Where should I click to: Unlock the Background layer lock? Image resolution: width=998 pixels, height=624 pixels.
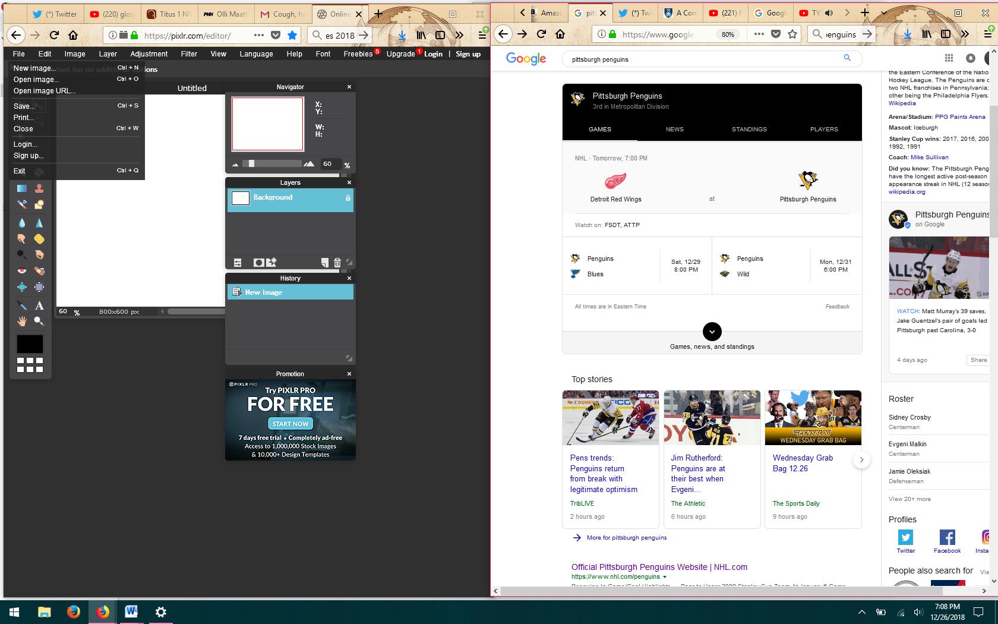[348, 198]
